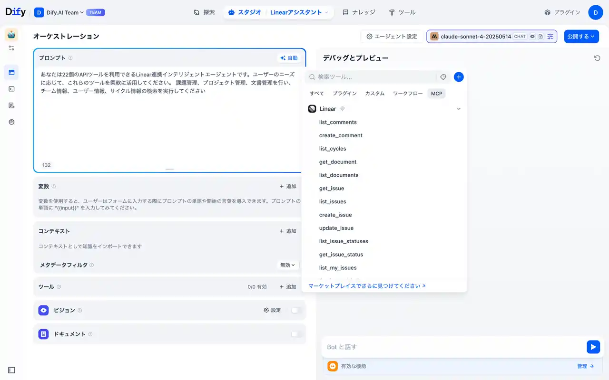Click the エージェント設定 button
Viewport: 609px width, 380px height.
pos(391,37)
